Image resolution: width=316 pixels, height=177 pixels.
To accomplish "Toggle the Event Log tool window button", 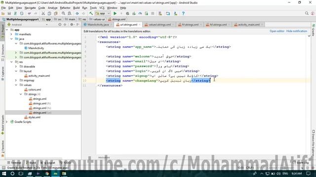I will coord(301,163).
